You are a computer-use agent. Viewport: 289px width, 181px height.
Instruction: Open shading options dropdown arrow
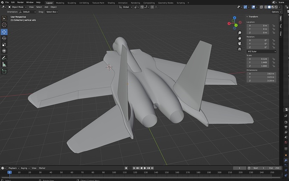[x=280, y=7]
